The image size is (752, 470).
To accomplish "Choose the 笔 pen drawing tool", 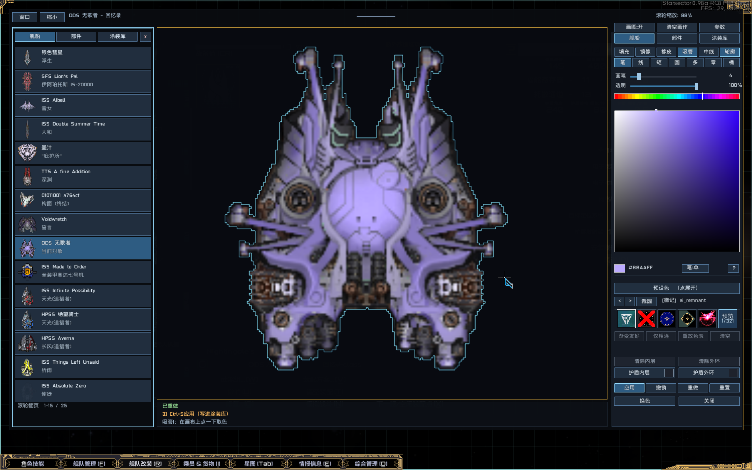I will click(622, 63).
